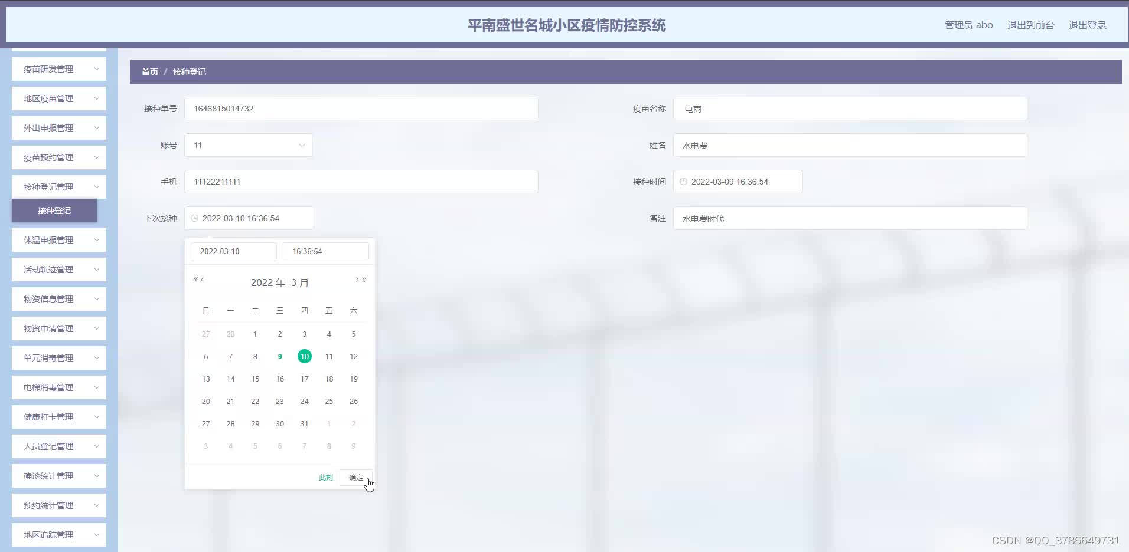1129x552 pixels.
Task: Select March 19 in calendar
Action: [x=354, y=379]
